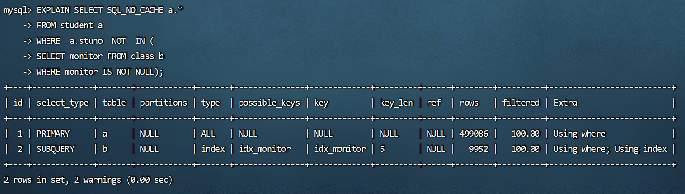The image size is (685, 194).
Task: Select the possible_keys column header
Action: click(269, 103)
